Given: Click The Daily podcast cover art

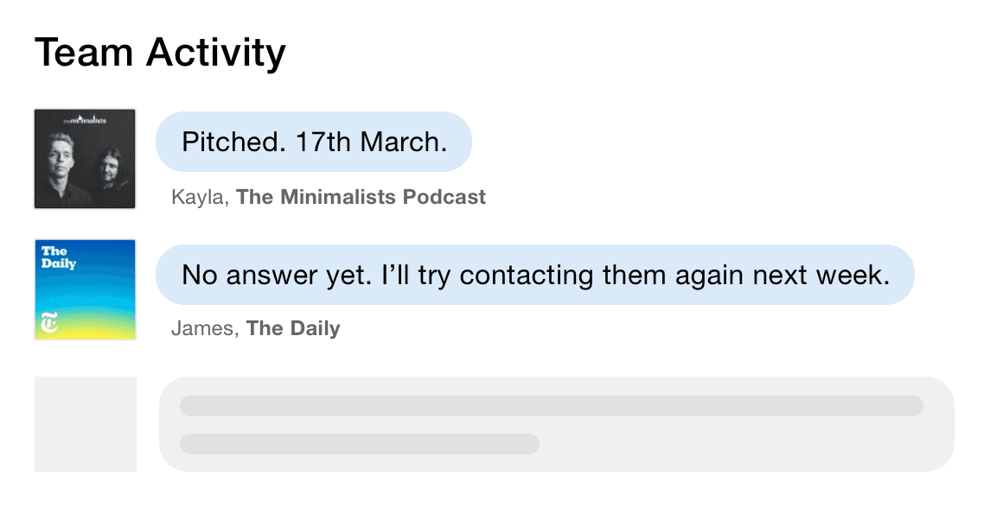Looking at the screenshot, I should point(84,289).
